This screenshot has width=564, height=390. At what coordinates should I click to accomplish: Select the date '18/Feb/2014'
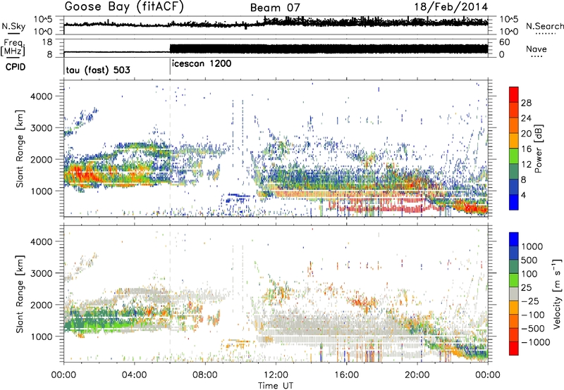pos(451,7)
